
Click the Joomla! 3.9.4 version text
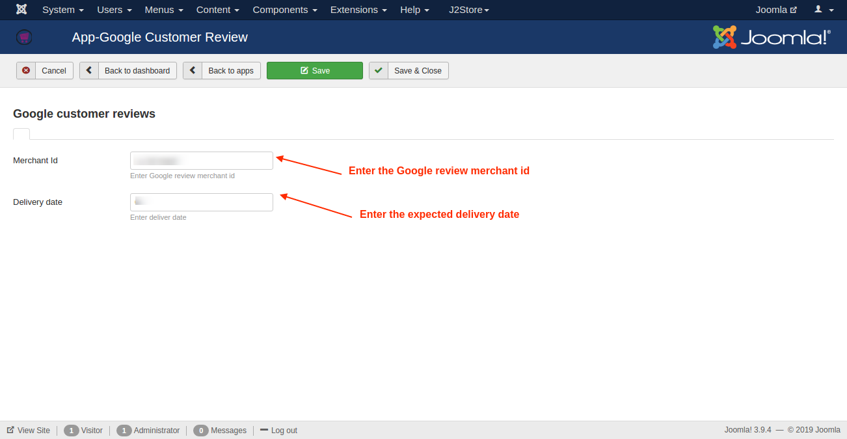(x=747, y=430)
